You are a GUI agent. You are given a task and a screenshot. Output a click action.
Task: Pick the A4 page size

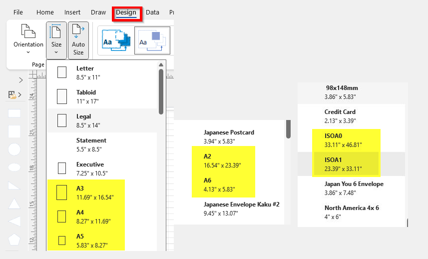coord(102,216)
